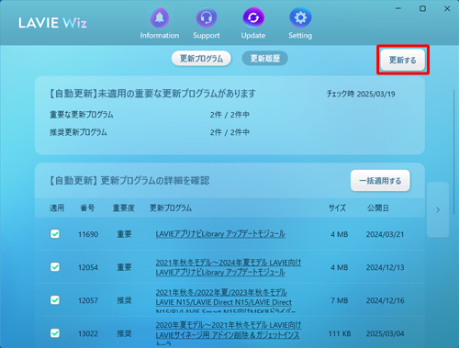Switch to the 更新履歴 tab
This screenshot has width=459, height=348.
tap(265, 59)
